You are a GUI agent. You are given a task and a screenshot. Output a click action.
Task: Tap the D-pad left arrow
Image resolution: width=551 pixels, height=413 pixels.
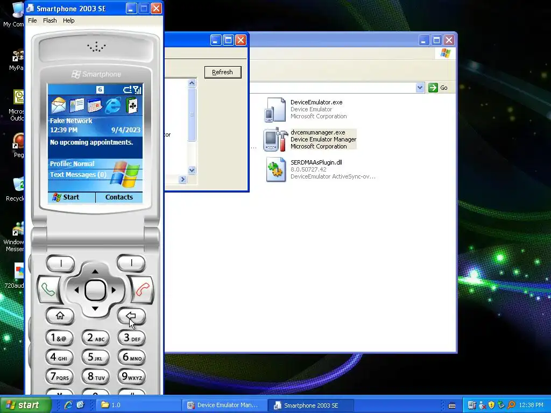(x=76, y=290)
